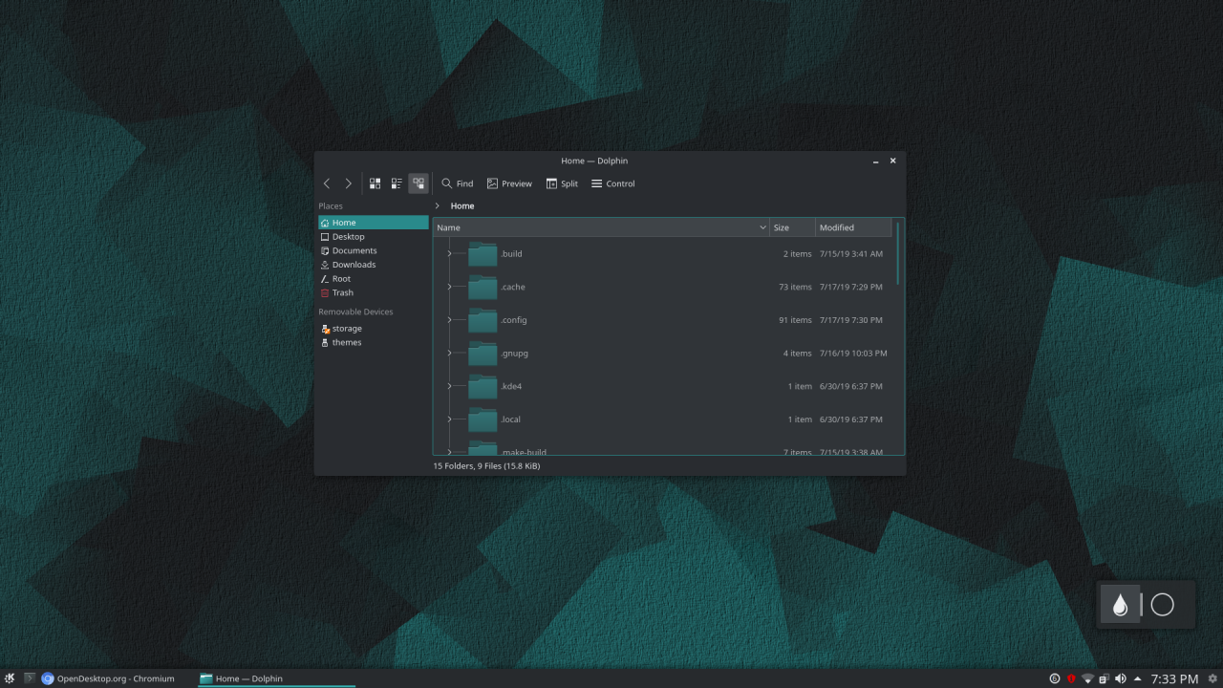Image resolution: width=1223 pixels, height=688 pixels.
Task: Open storage removable device
Action: tap(373, 329)
